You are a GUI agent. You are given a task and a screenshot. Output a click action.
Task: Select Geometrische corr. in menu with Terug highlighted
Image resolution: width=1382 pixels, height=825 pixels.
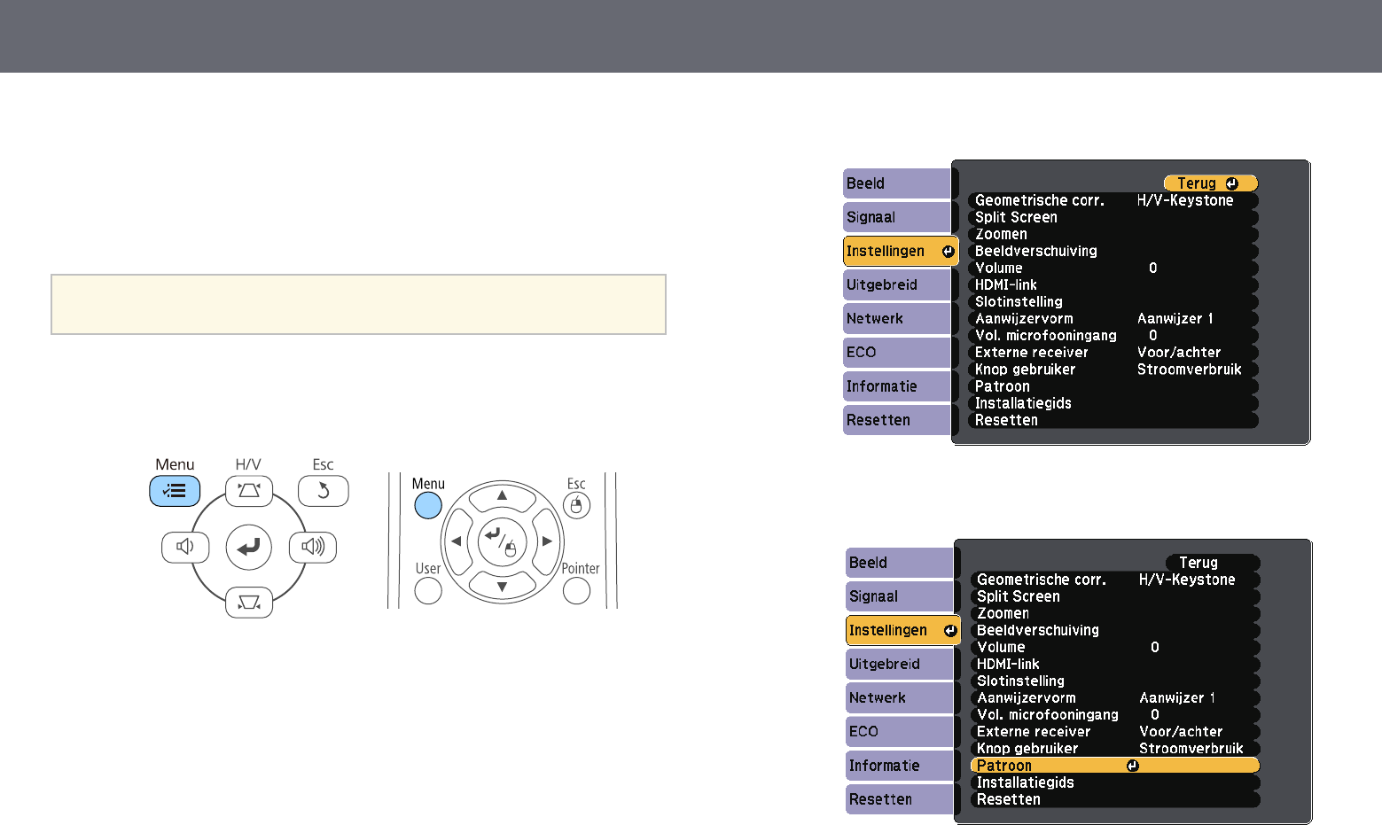click(1113, 200)
